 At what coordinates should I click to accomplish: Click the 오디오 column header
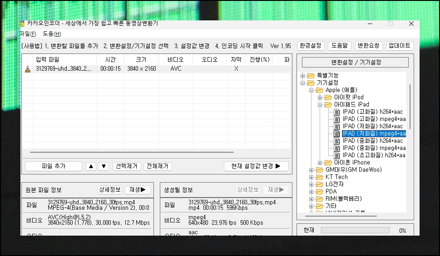click(210, 60)
